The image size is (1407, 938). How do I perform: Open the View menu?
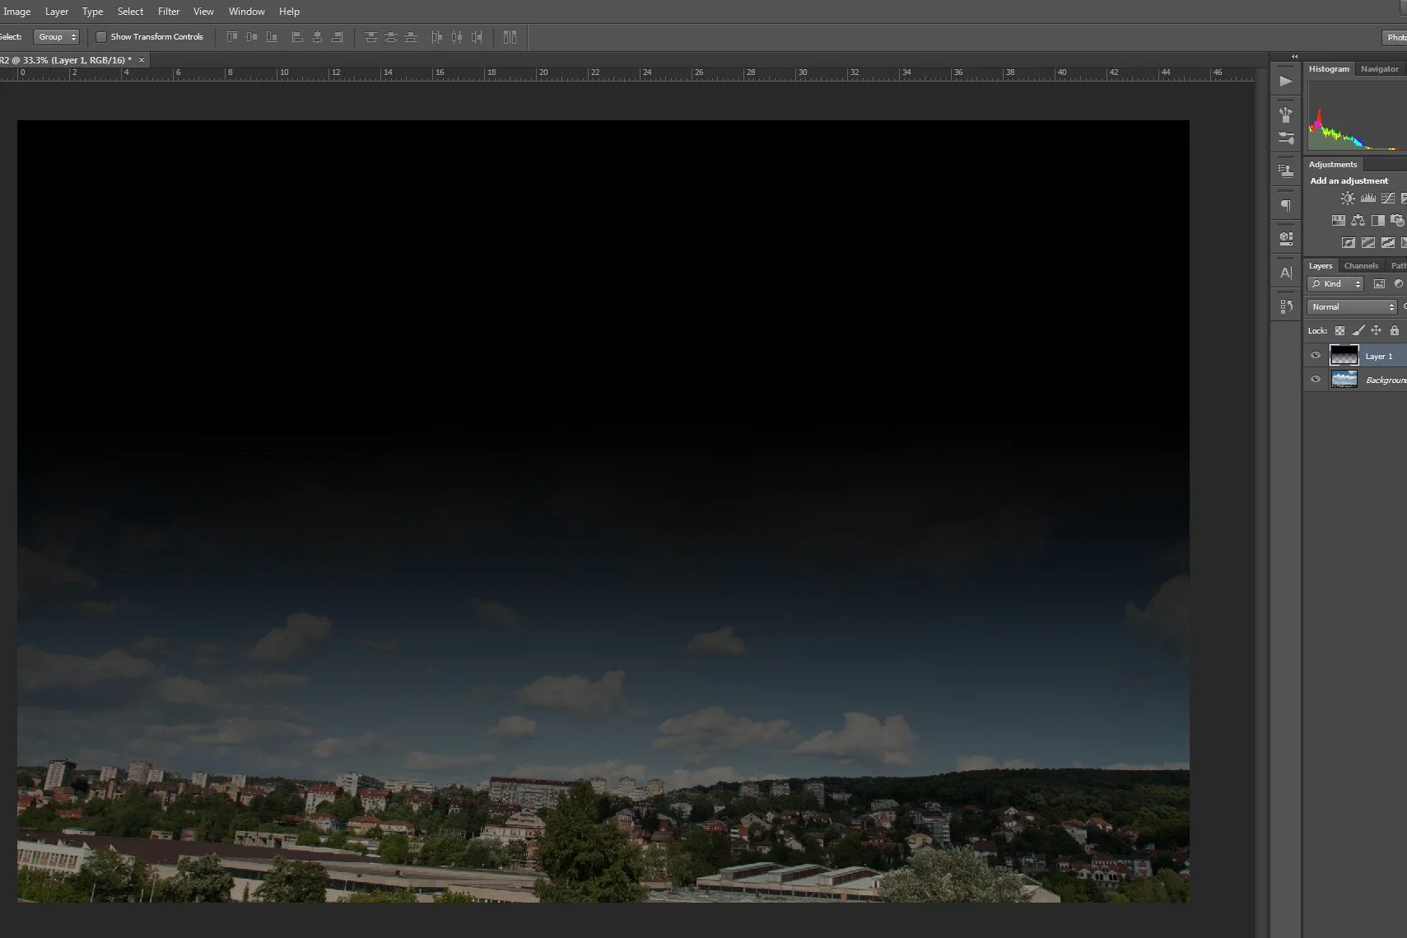point(203,12)
